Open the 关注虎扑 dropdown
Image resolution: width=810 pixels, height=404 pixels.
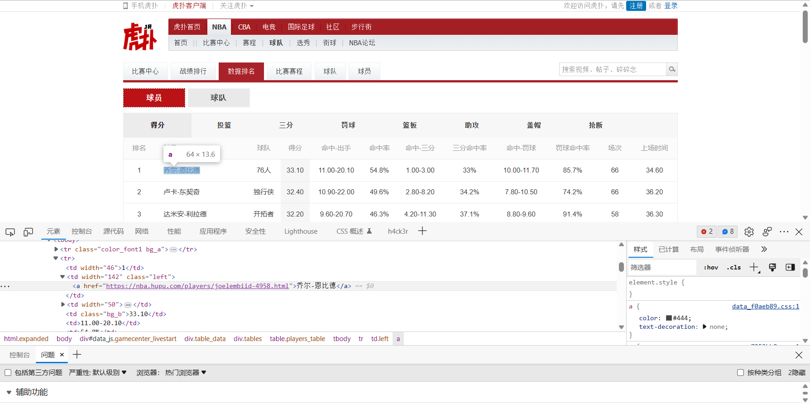tap(237, 6)
